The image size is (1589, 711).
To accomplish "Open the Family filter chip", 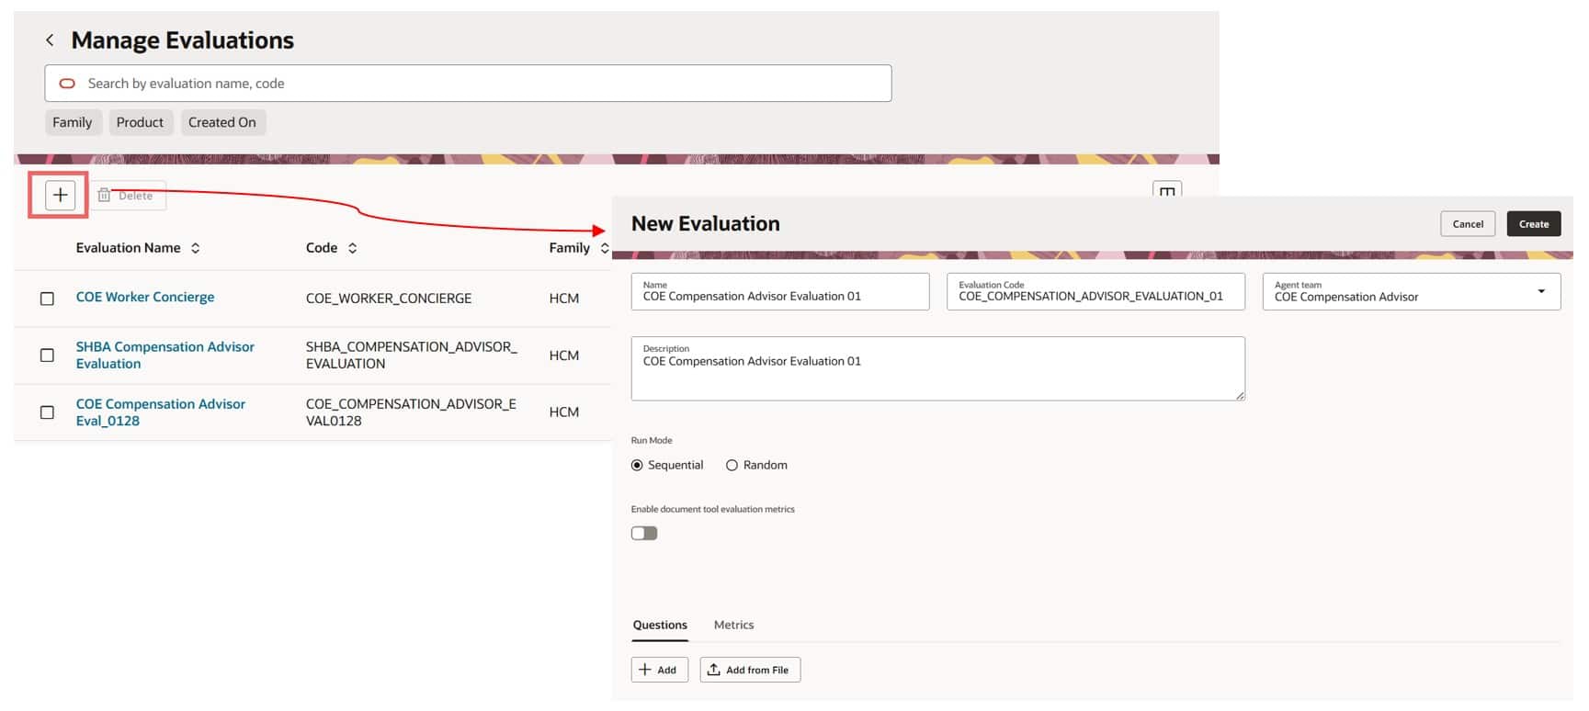I will click(73, 122).
